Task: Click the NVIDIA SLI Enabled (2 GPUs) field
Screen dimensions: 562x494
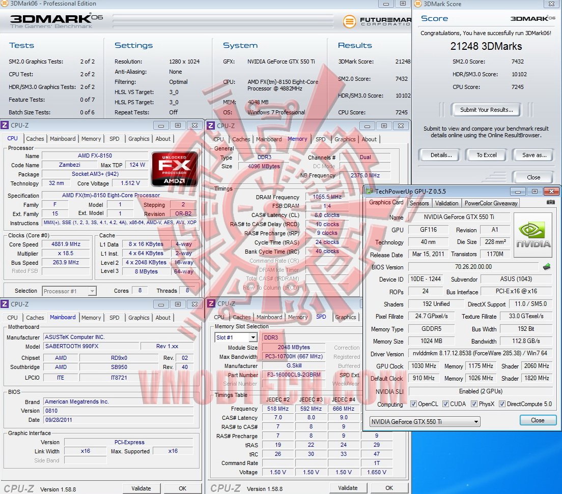Action: click(x=480, y=391)
